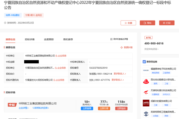Click the 收藏 (favorite) star button
The width and height of the screenshot is (179, 119).
pyautogui.click(x=128, y=23)
